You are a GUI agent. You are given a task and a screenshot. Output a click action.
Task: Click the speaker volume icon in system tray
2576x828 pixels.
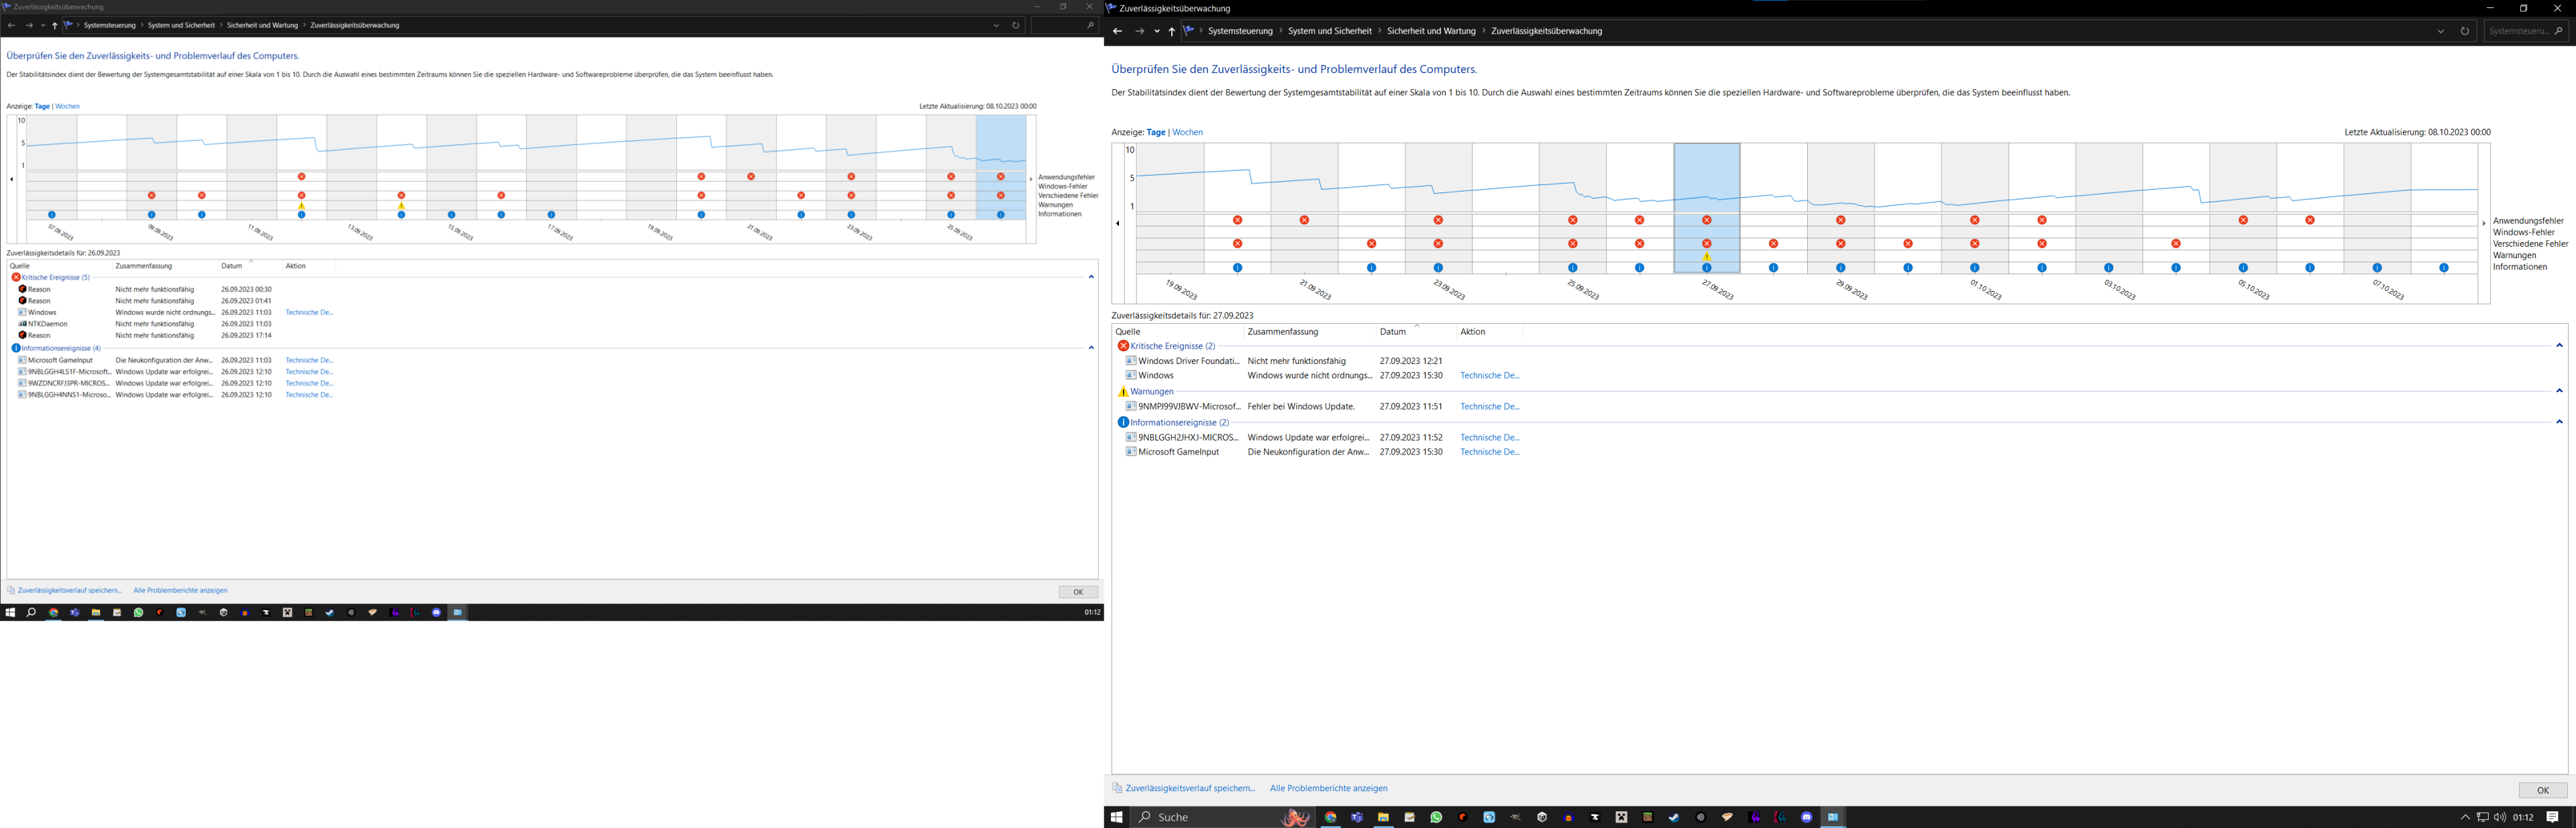[2500, 817]
